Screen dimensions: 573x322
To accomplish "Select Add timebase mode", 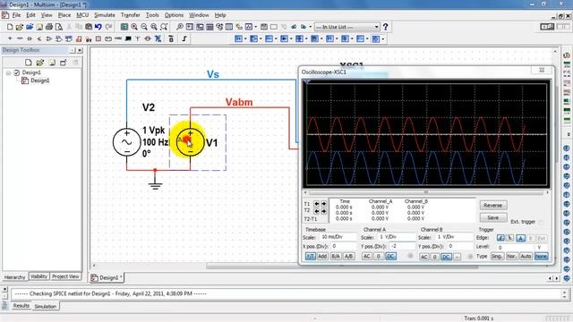I will [x=322, y=257].
